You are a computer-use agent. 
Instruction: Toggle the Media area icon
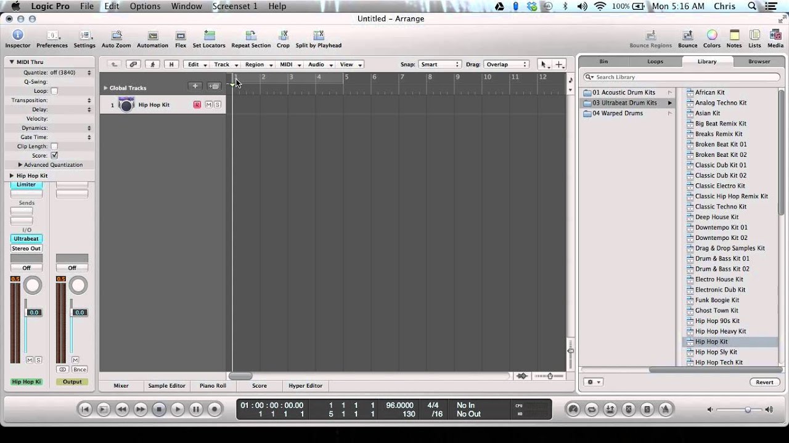(x=775, y=35)
